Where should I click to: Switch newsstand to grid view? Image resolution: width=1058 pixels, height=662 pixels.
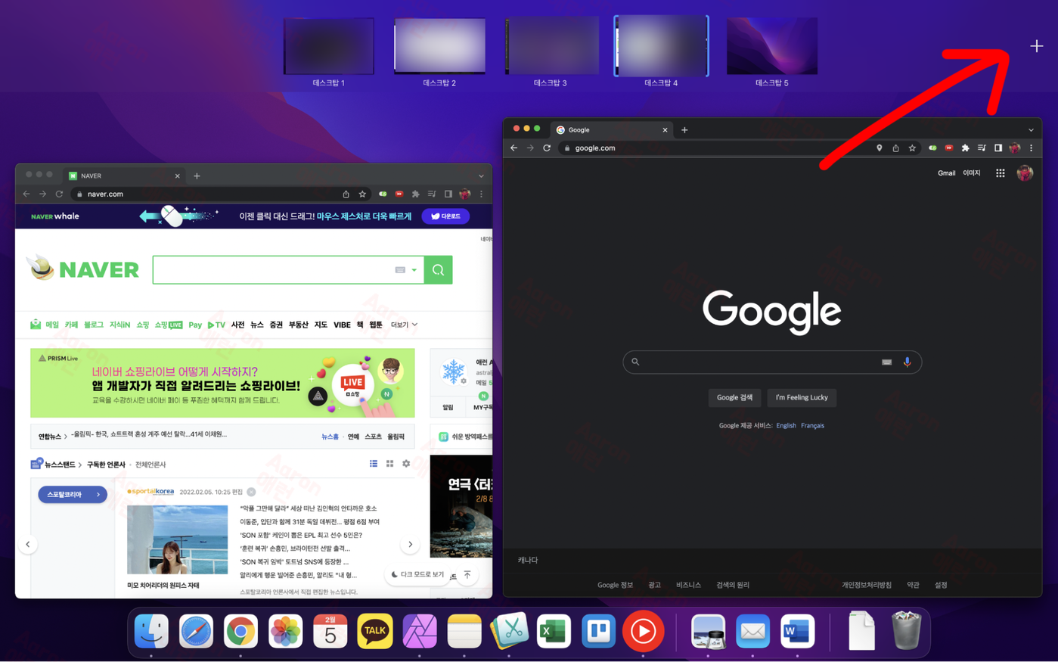pos(389,464)
